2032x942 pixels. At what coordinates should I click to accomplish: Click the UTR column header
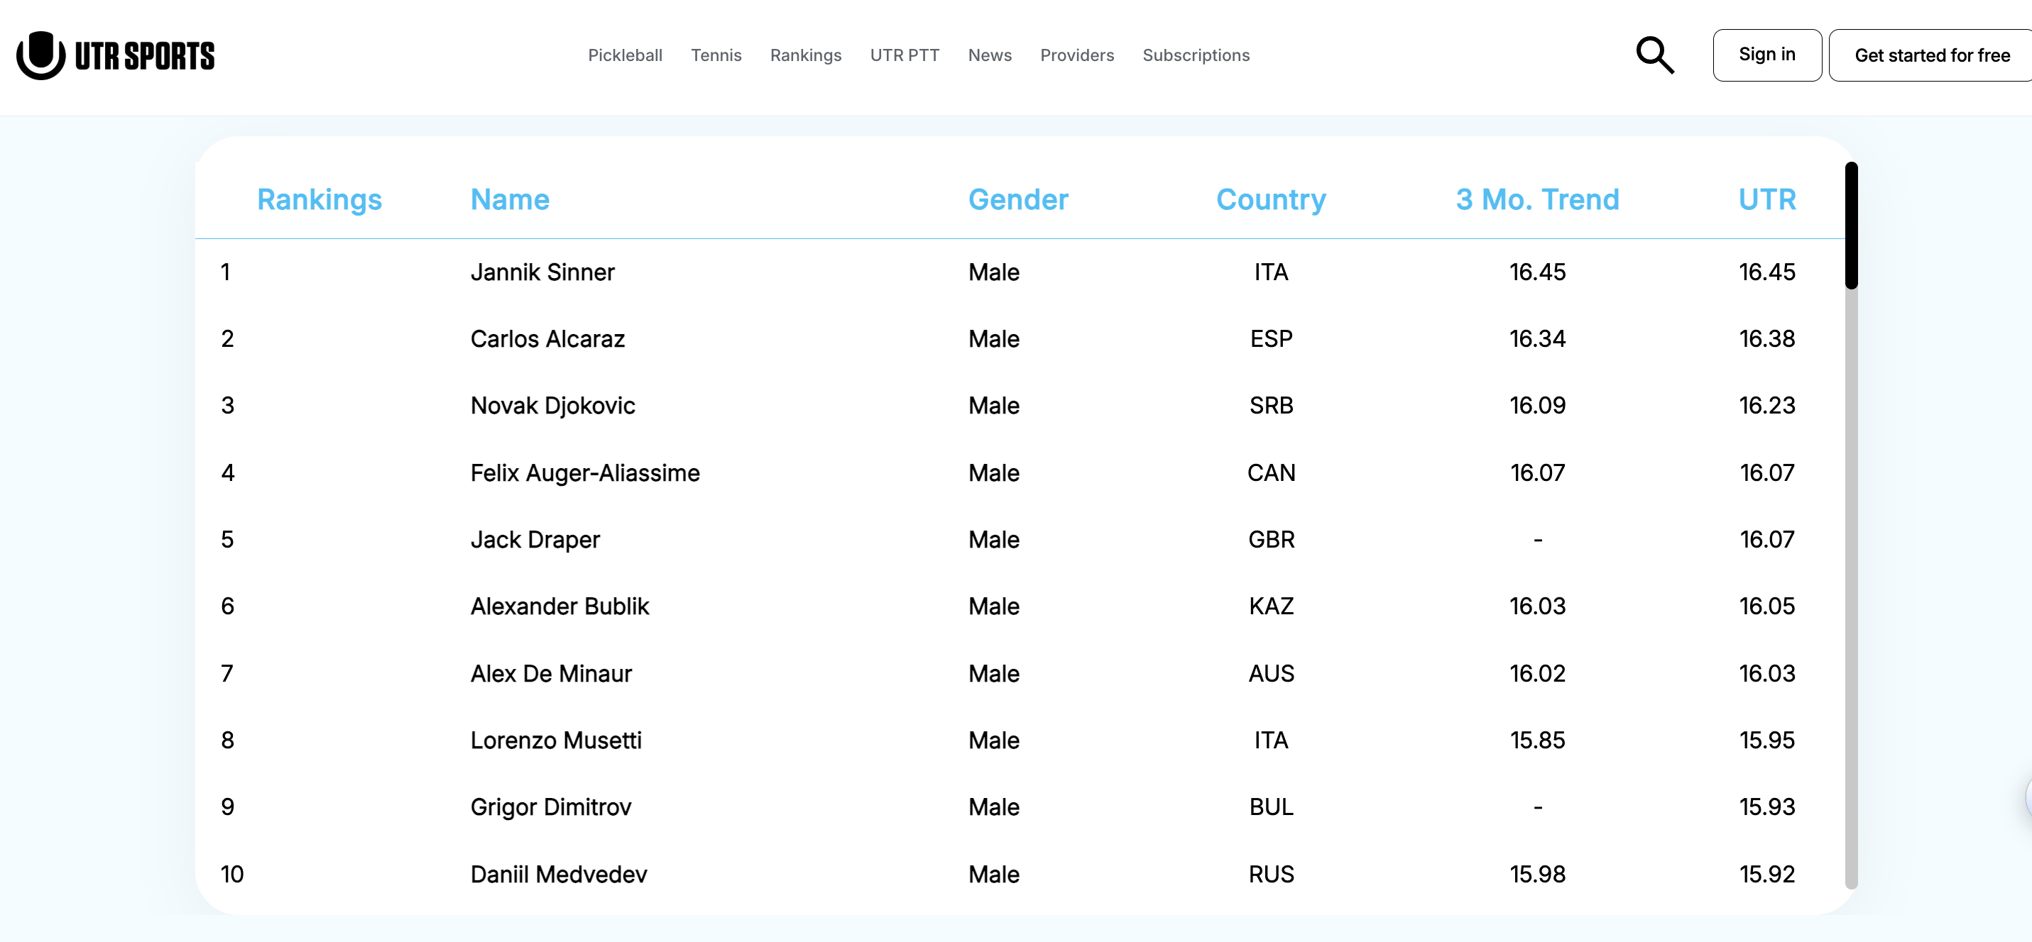(x=1766, y=199)
